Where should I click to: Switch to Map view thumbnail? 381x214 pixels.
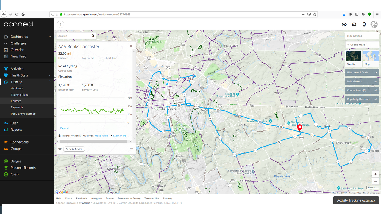pyautogui.click(x=371, y=58)
